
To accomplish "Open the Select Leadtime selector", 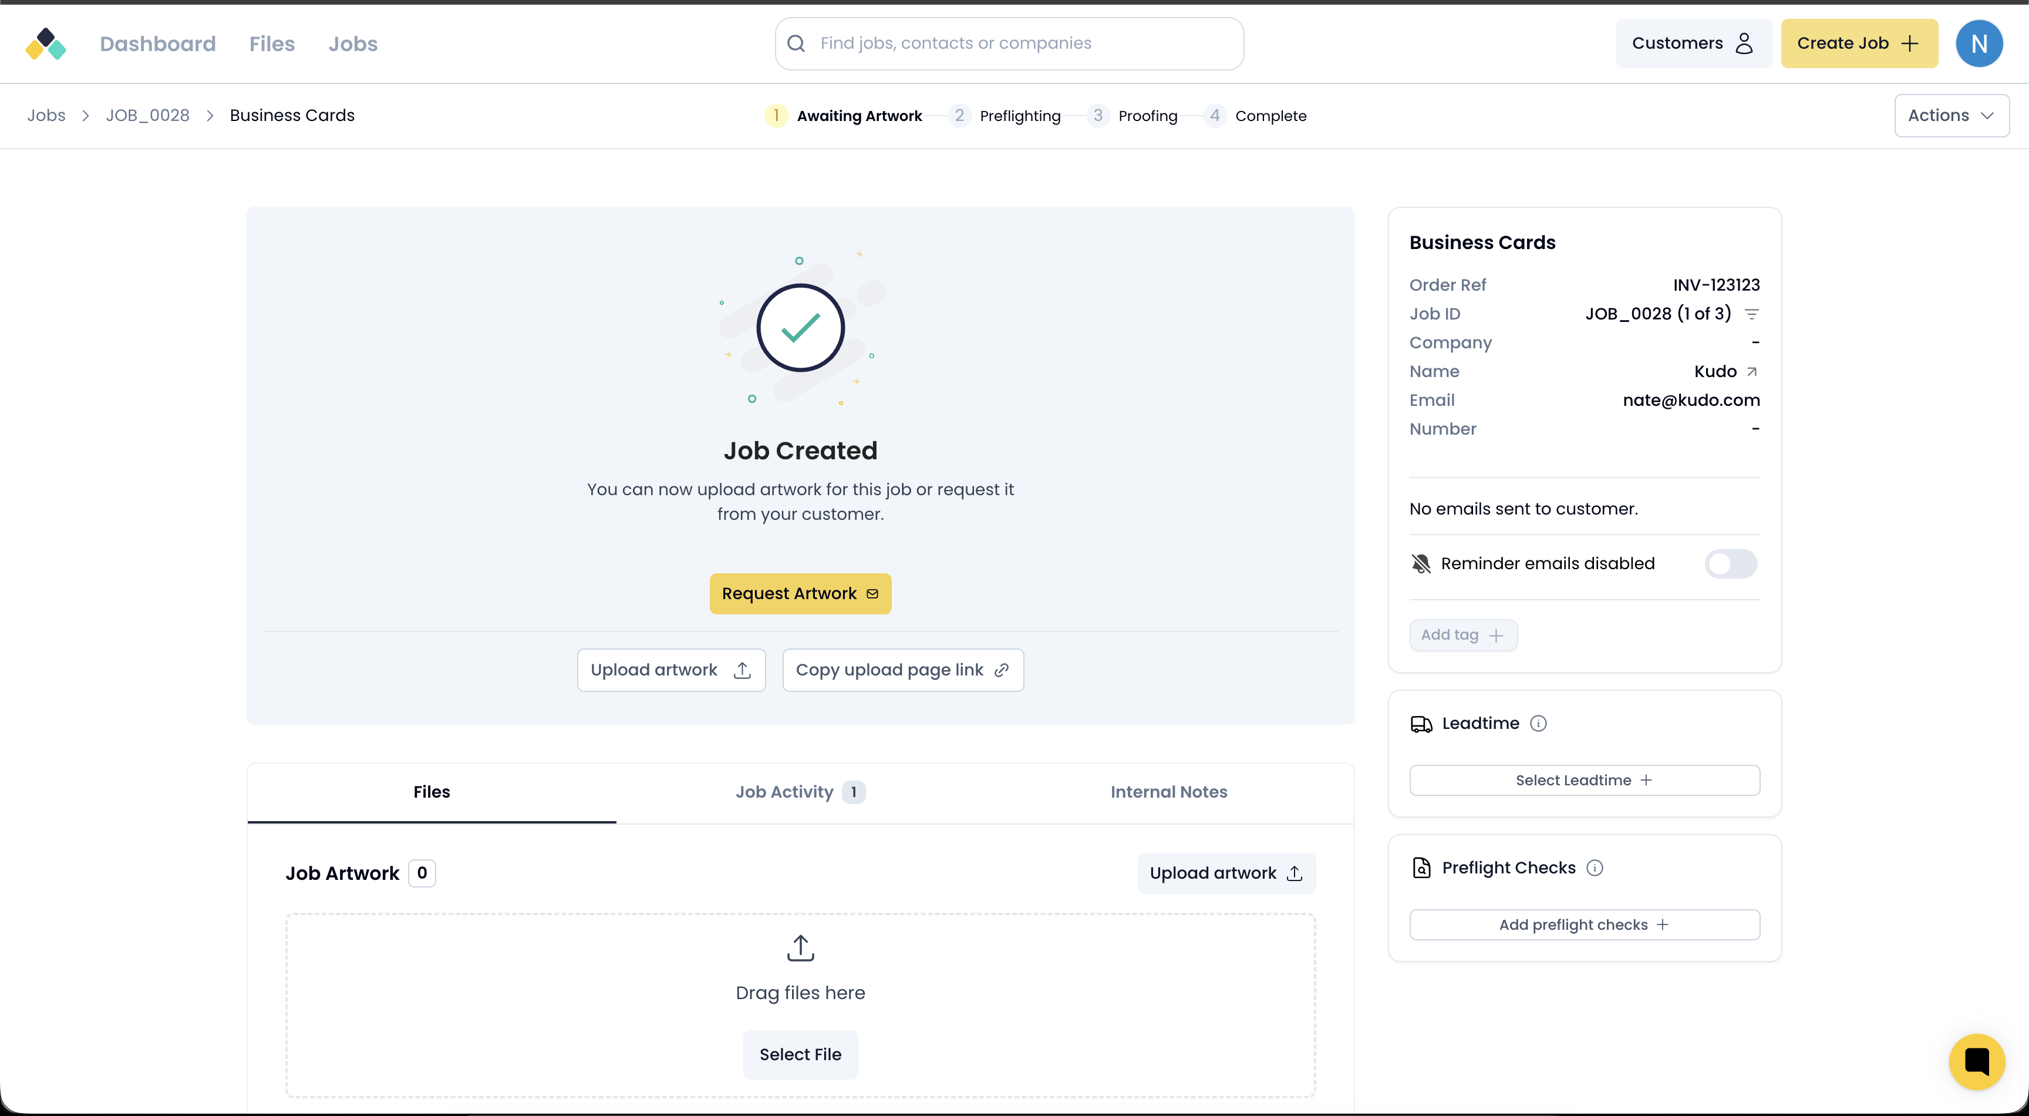I will (1584, 780).
